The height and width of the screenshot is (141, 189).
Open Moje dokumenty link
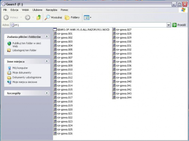click(x=22, y=73)
